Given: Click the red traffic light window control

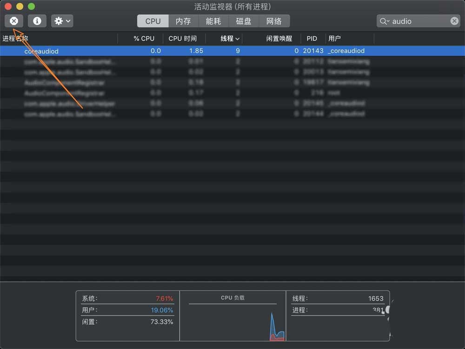Looking at the screenshot, I should (7, 7).
